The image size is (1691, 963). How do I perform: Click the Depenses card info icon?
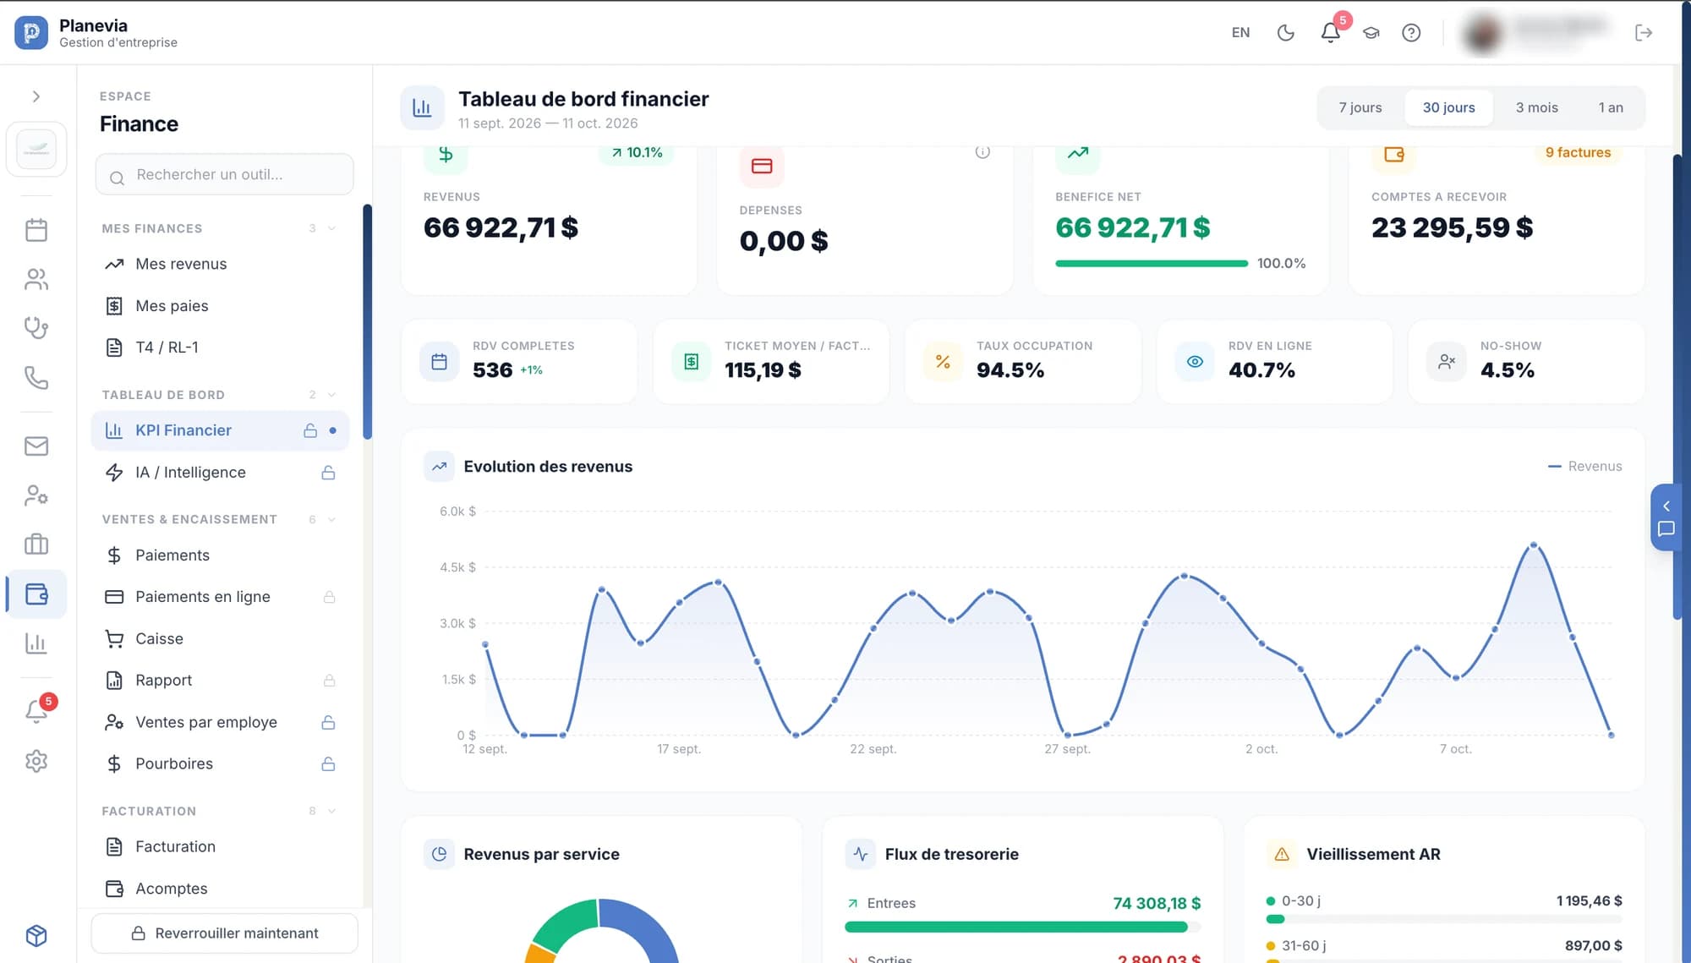coord(982,152)
